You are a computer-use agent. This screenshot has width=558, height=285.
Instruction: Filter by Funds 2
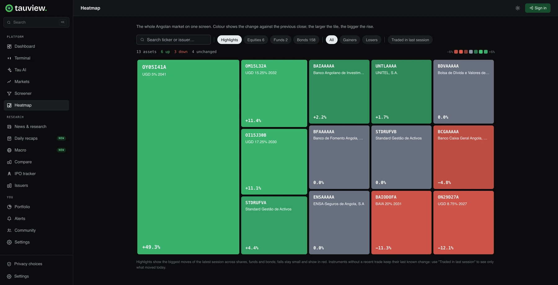[x=281, y=40]
